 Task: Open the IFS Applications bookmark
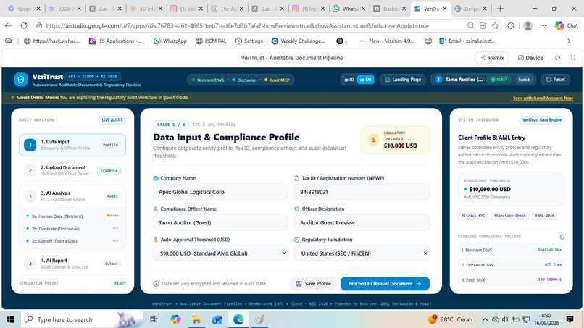click(115, 41)
